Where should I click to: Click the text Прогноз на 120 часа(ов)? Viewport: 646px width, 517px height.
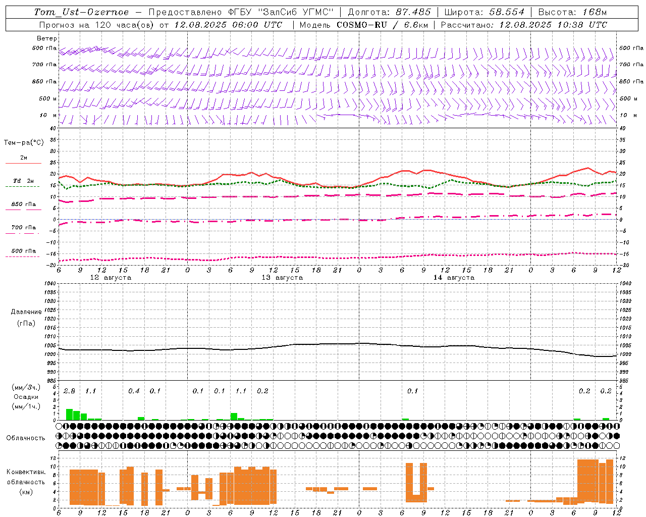click(97, 25)
